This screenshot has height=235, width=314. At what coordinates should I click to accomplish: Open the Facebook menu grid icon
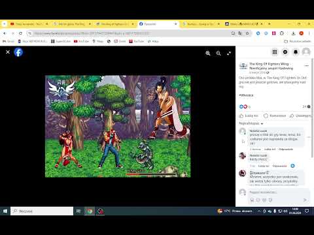[x=275, y=52]
